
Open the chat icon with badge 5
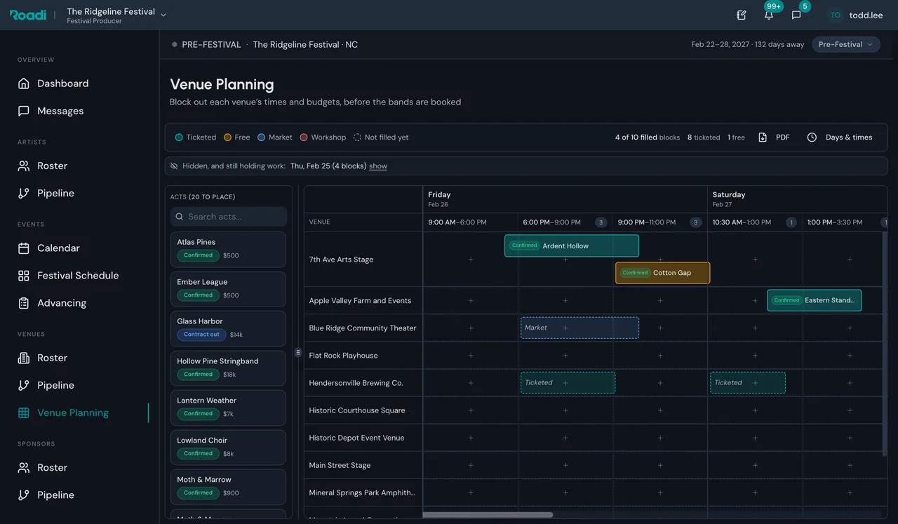(796, 15)
